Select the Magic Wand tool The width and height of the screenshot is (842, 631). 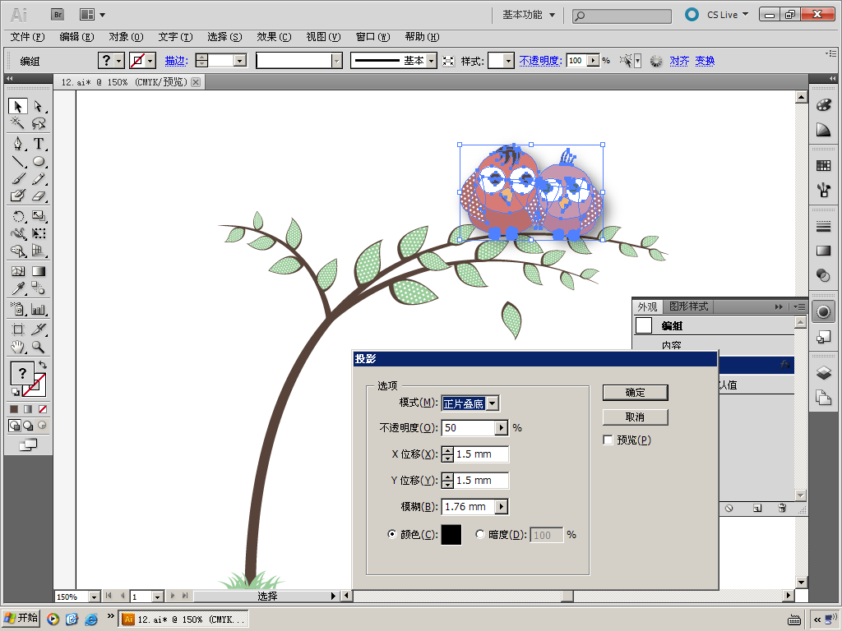coord(18,123)
